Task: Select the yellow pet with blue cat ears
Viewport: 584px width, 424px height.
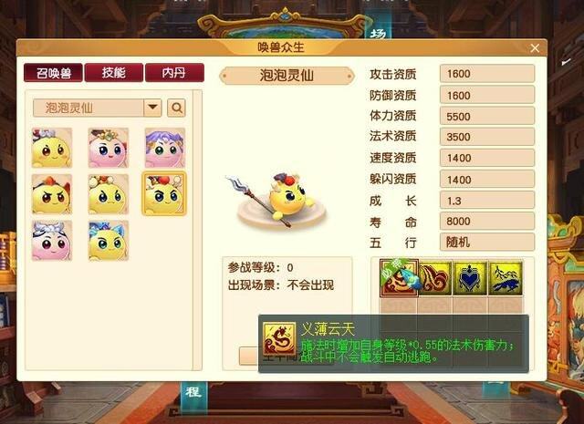Action: click(x=109, y=241)
